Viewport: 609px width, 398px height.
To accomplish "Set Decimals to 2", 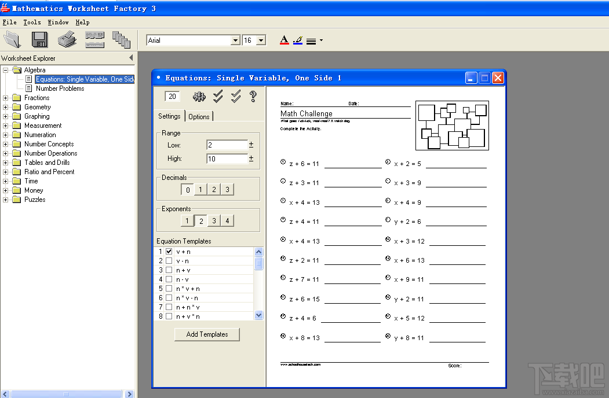I will point(214,190).
